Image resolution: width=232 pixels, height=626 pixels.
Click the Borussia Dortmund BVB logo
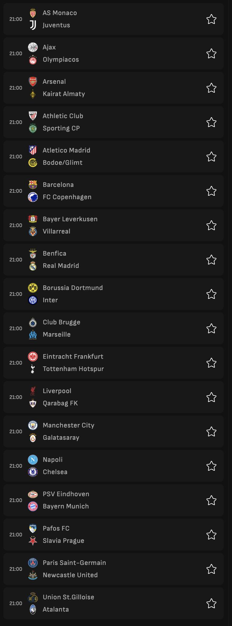33,288
